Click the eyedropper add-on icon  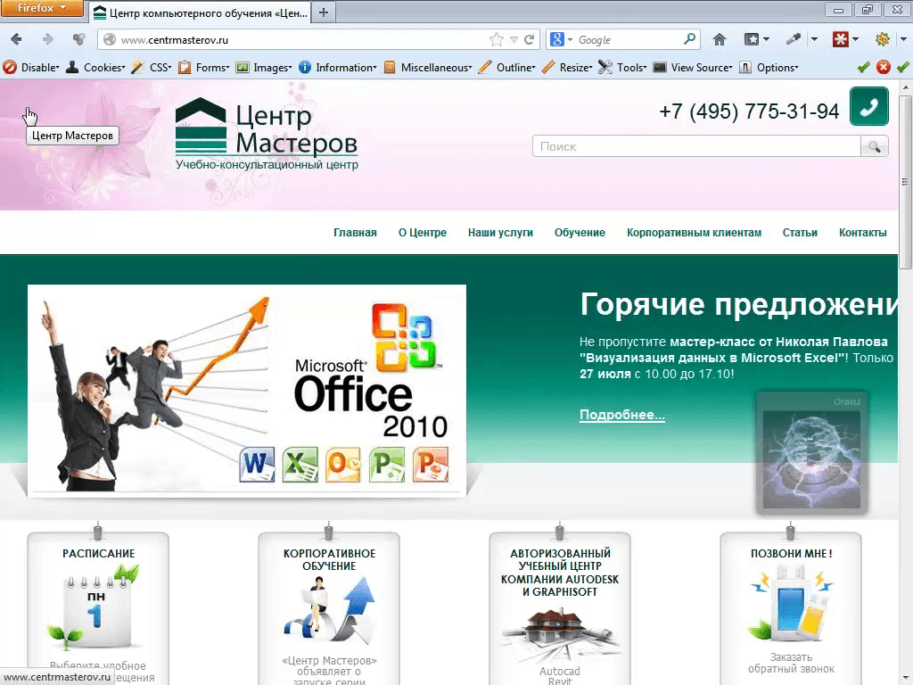(793, 39)
